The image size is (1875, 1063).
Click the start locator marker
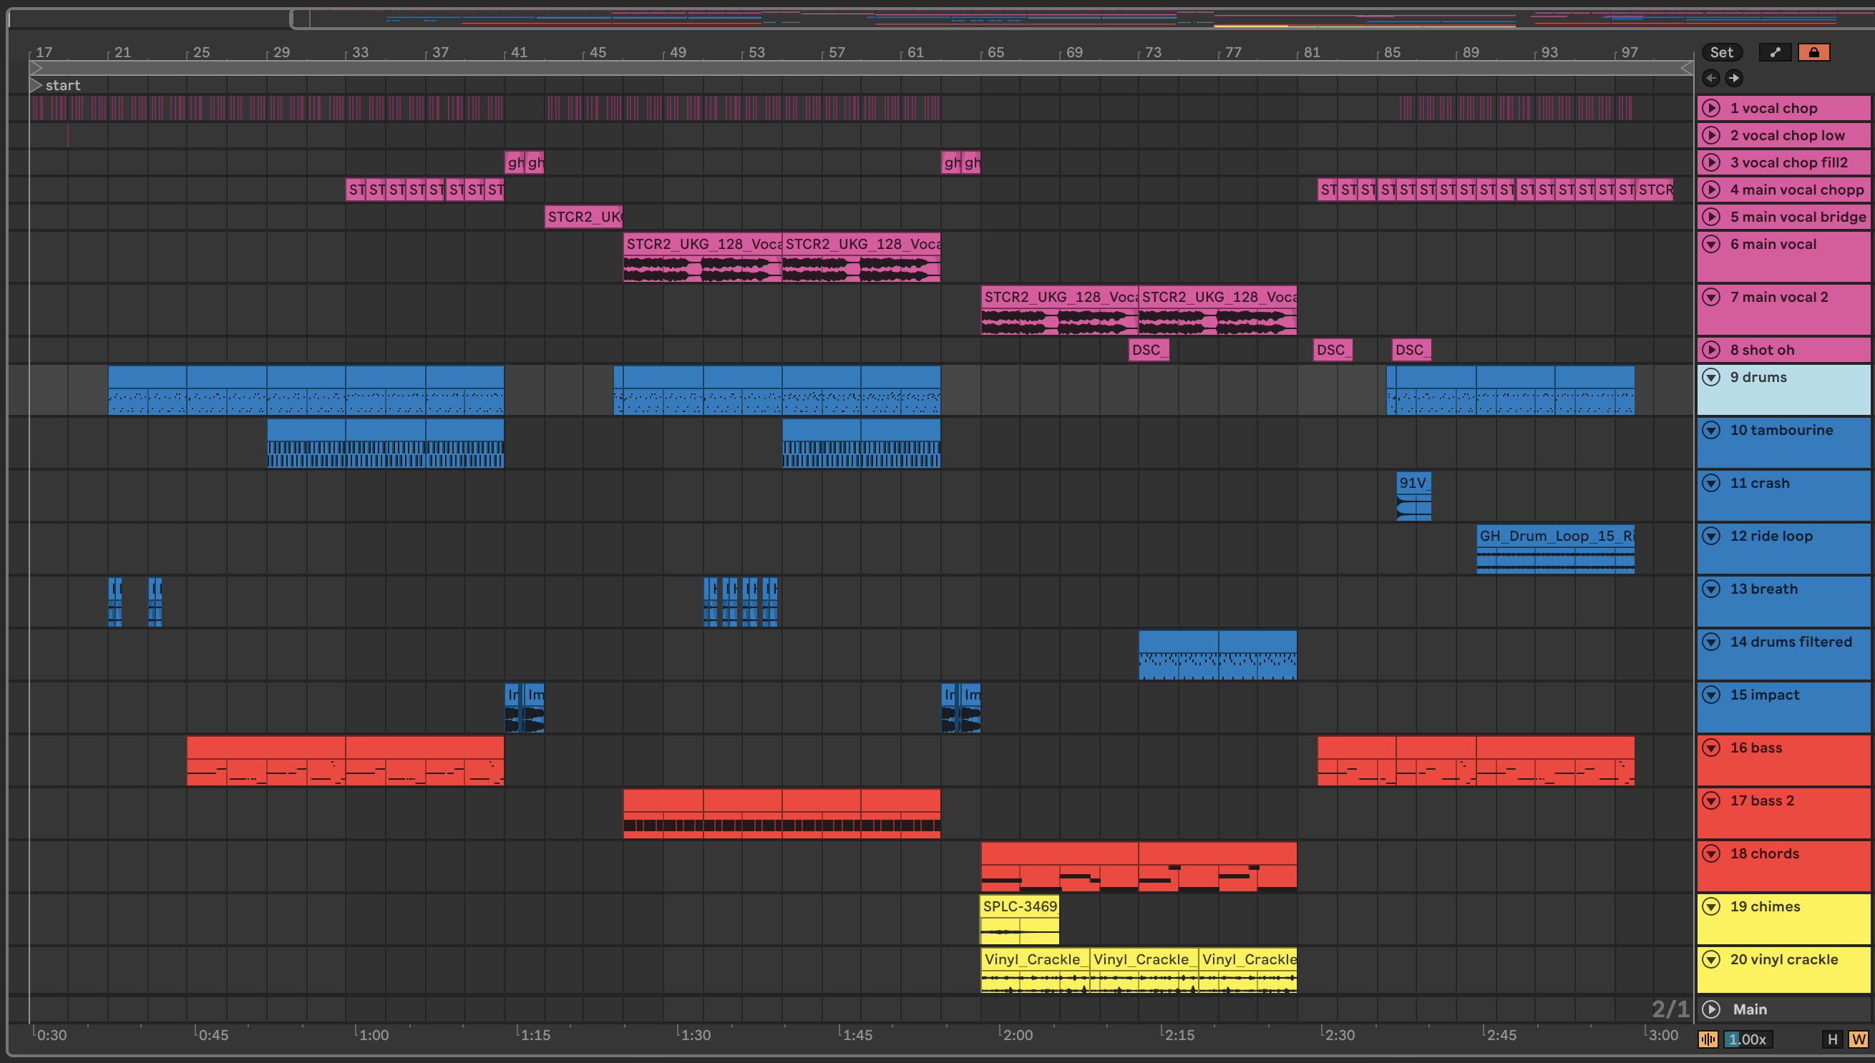tap(36, 85)
